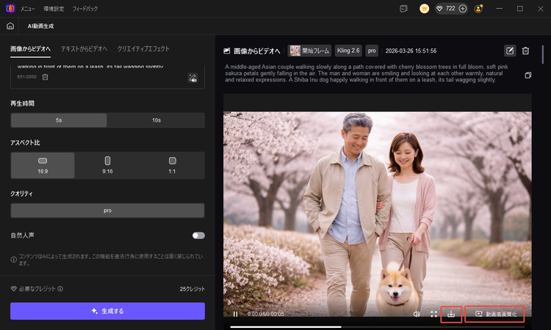This screenshot has width=551, height=330.
Task: Open the user account avatar
Action: coord(478,9)
